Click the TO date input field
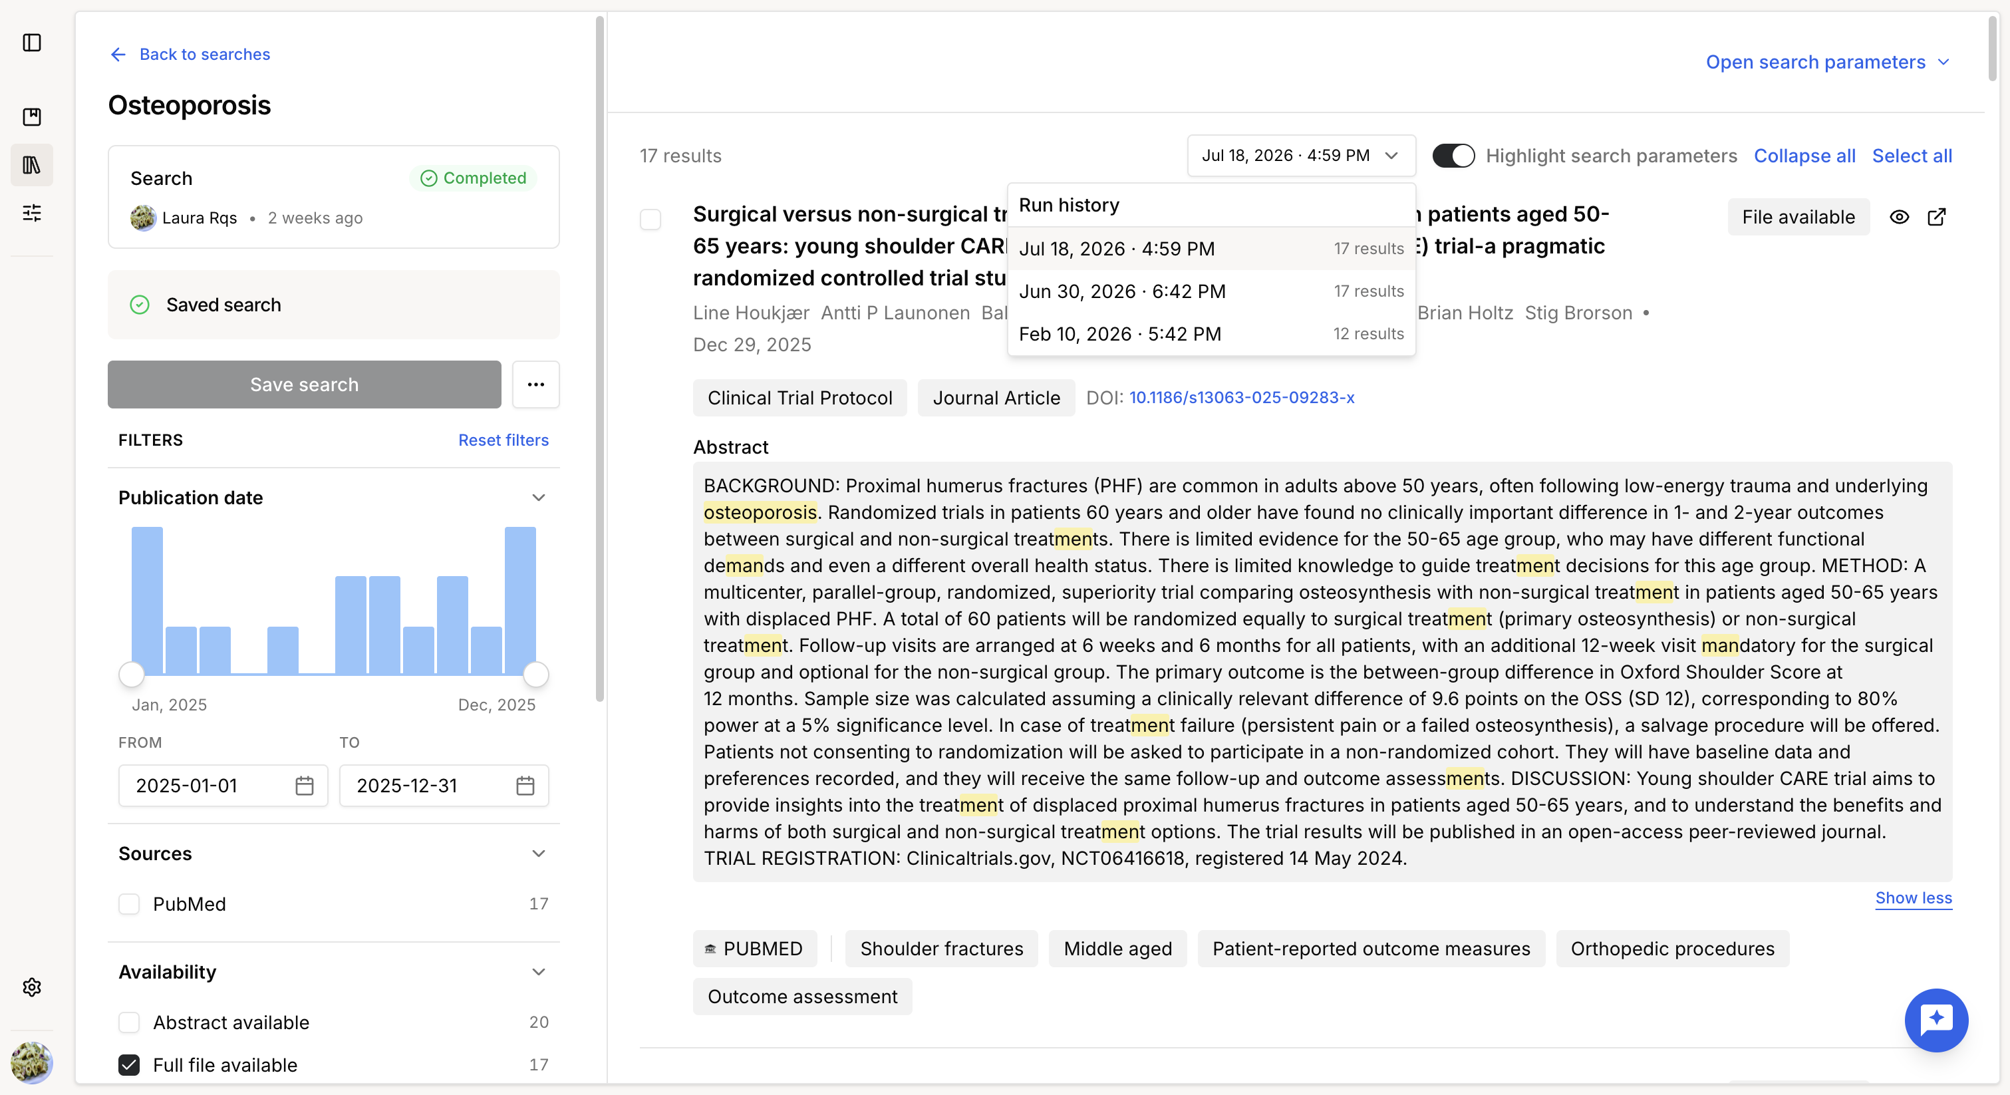This screenshot has height=1095, width=2010. [x=444, y=786]
